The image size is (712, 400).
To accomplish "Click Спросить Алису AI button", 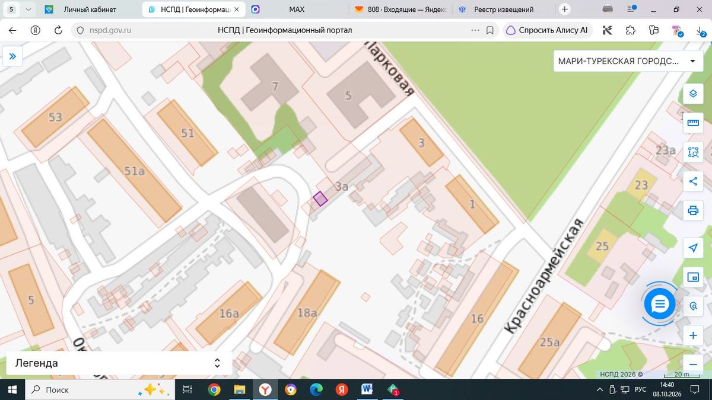I will click(x=547, y=30).
